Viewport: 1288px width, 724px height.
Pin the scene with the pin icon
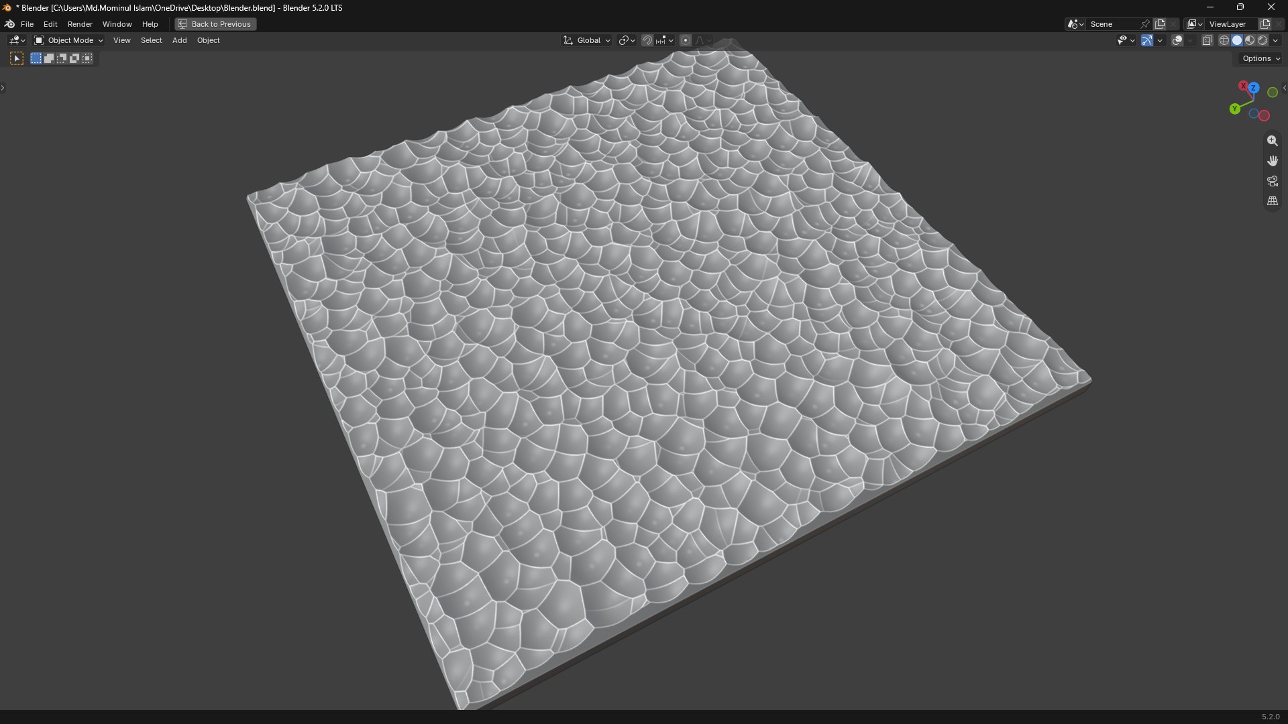(1145, 24)
